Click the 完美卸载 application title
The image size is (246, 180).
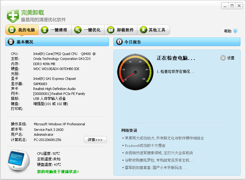tap(33, 13)
